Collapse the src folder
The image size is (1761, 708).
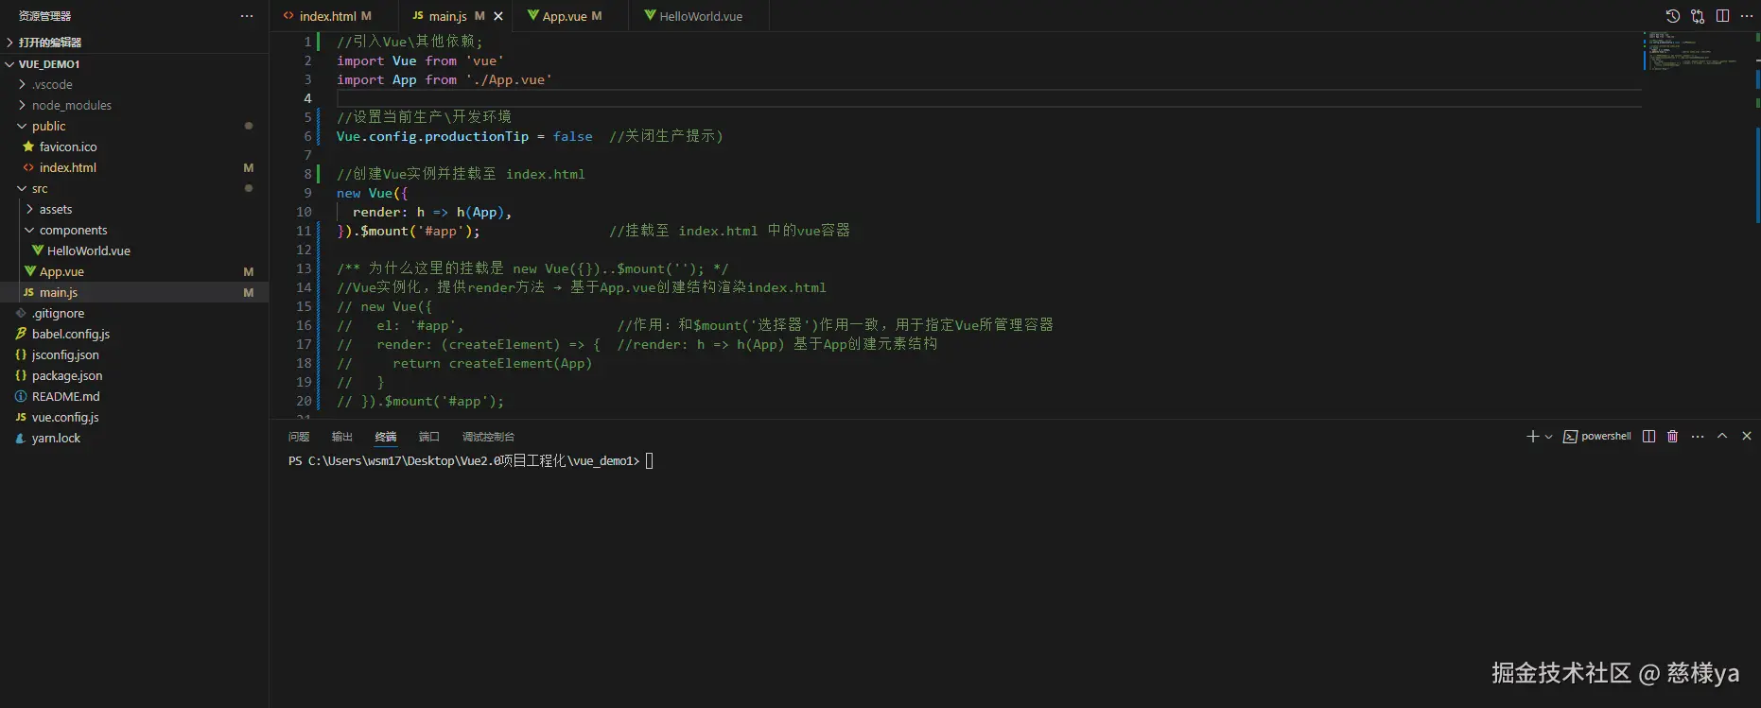(134, 188)
